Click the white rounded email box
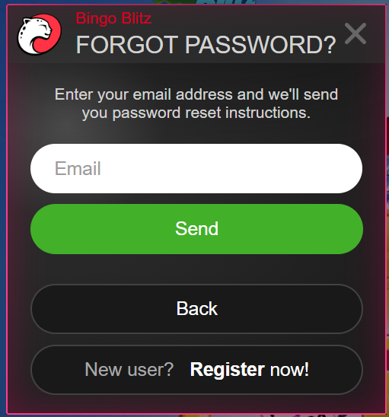 (196, 169)
